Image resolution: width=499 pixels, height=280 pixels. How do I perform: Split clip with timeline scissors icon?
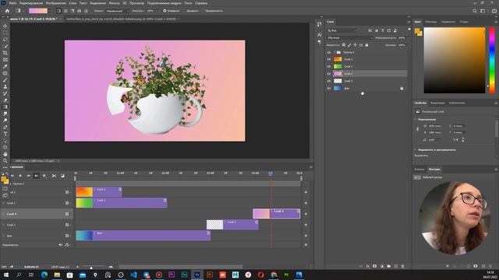pos(54,176)
